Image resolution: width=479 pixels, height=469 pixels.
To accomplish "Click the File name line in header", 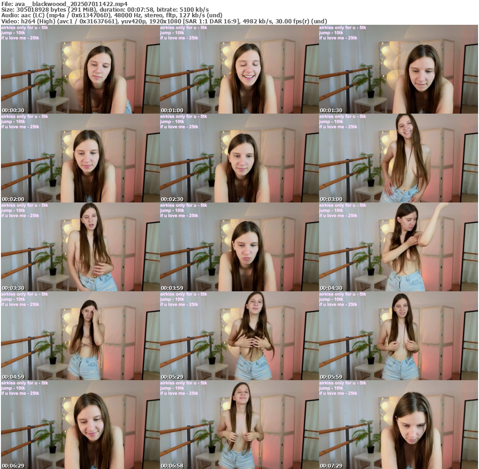I will tap(64, 4).
